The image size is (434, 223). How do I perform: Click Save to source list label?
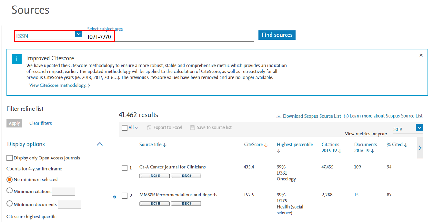click(214, 127)
